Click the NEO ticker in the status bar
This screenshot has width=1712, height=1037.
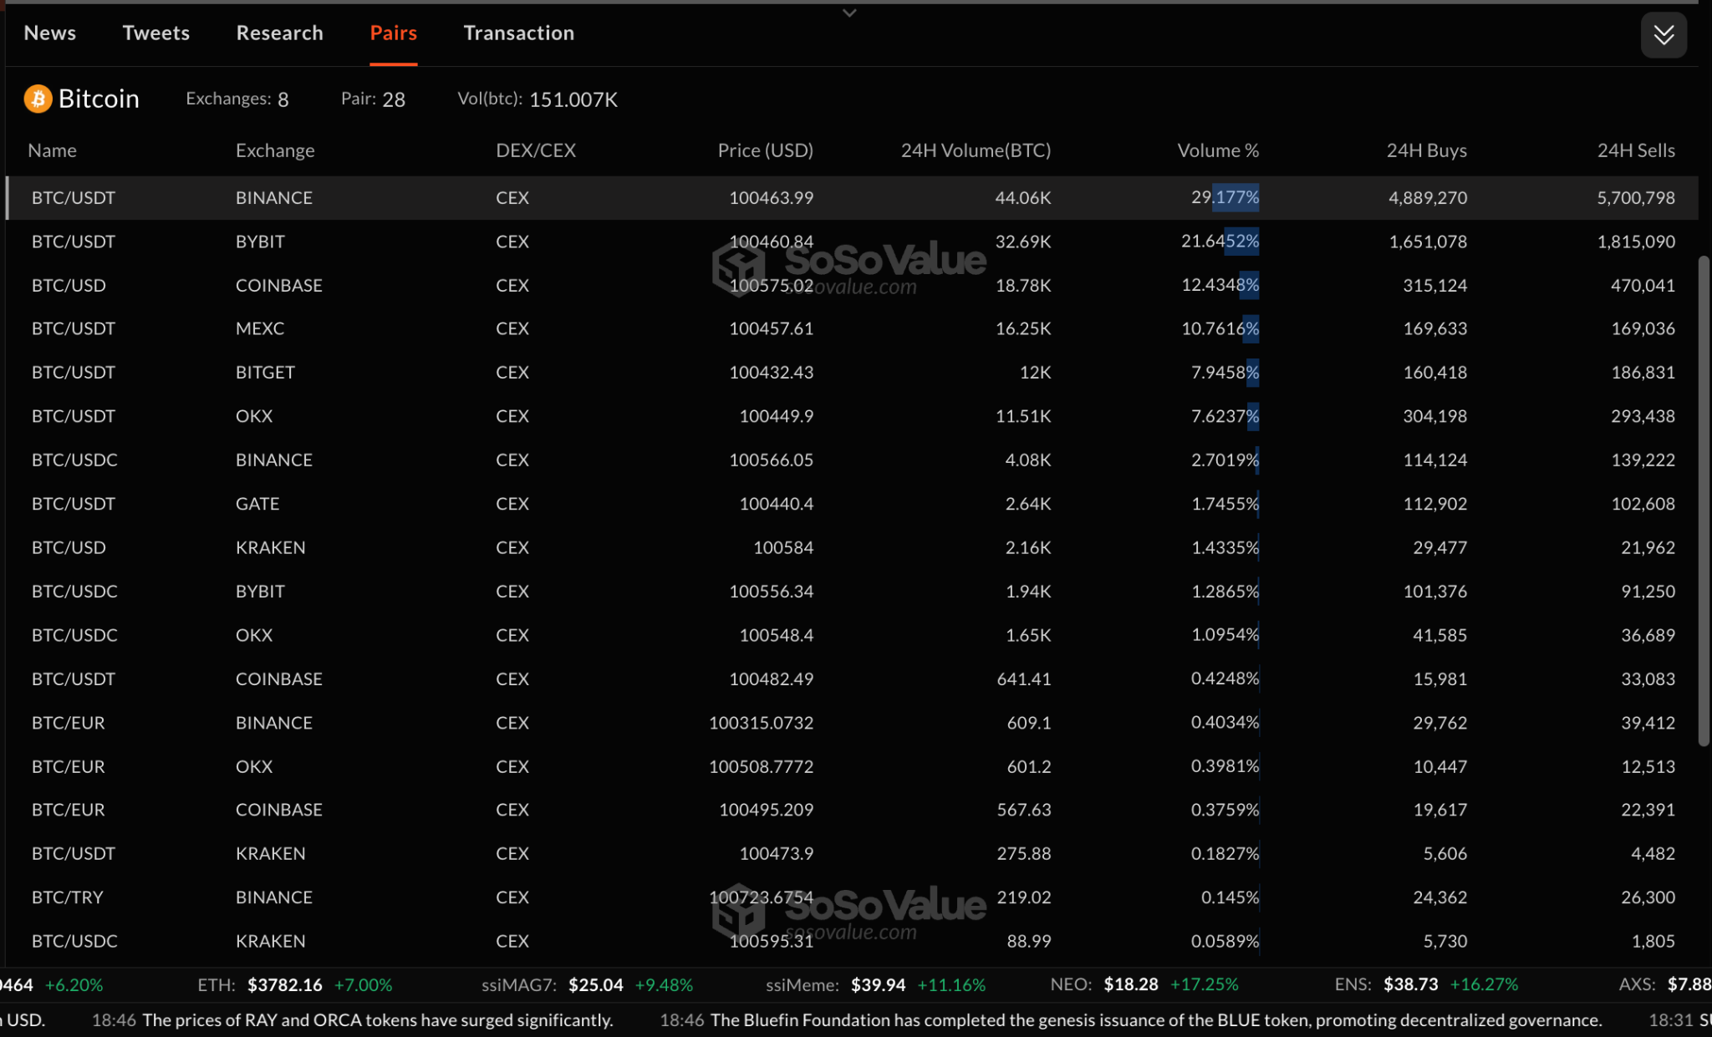[1131, 984]
